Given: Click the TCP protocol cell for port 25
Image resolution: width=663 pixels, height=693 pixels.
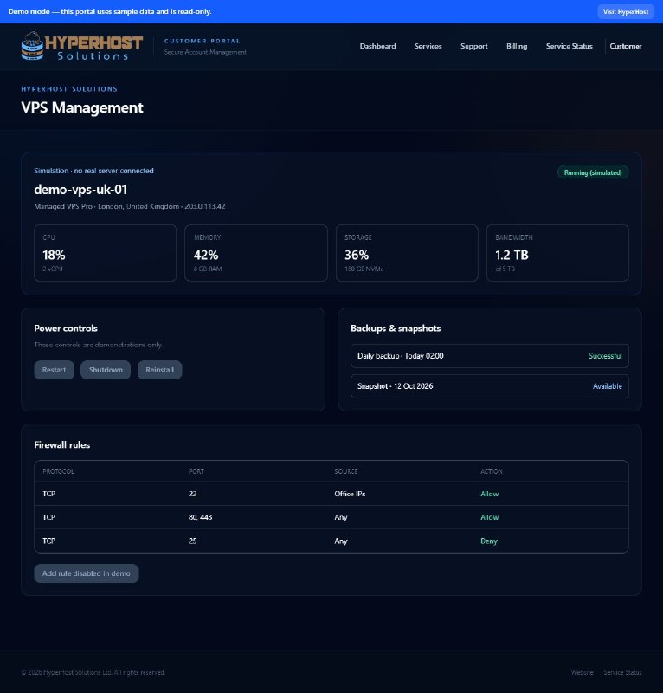Looking at the screenshot, I should click(x=49, y=541).
